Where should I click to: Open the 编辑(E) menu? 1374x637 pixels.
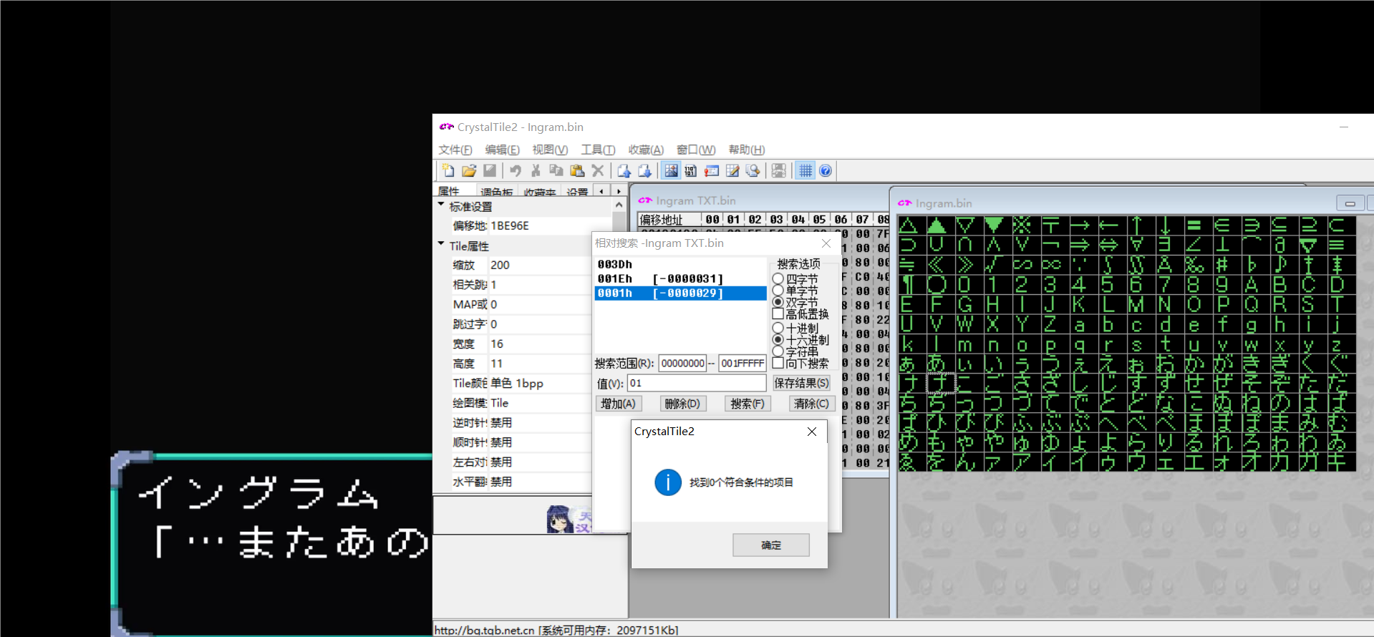[x=502, y=150]
